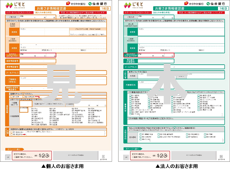Click the アルファベット名 PRINT NAME field
The width and height of the screenshot is (230, 172).
coord(88,33)
